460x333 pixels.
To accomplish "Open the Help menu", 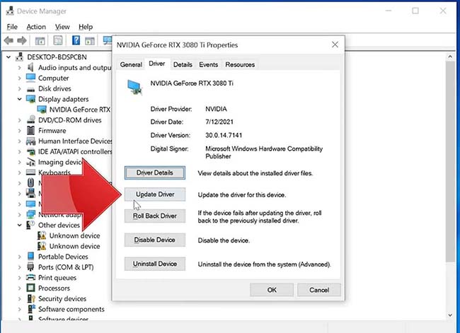I will [x=86, y=27].
